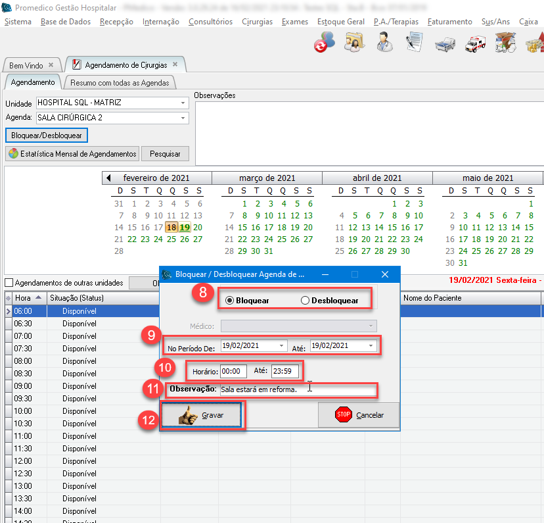This screenshot has height=523, width=544.
Task: Open the P.A./Terapias menu
Action: pos(396,22)
